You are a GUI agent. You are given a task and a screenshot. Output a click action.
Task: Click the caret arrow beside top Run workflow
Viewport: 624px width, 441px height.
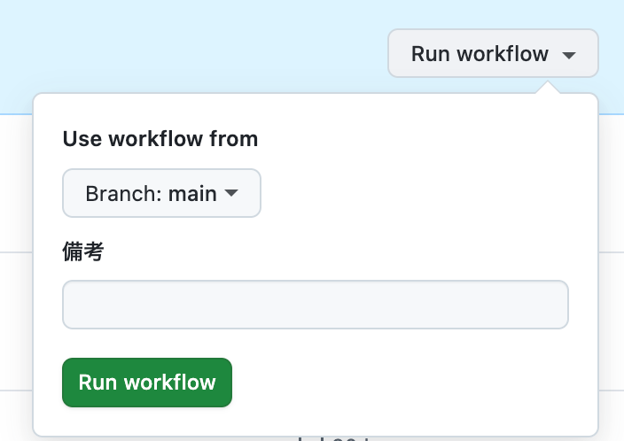coord(569,55)
